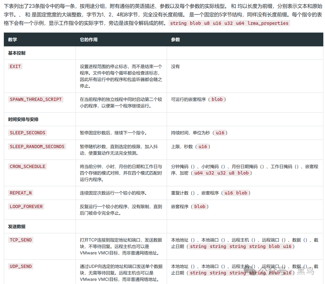Click the EXIT instruction code tag
This screenshot has width=325, height=284.
15,66
